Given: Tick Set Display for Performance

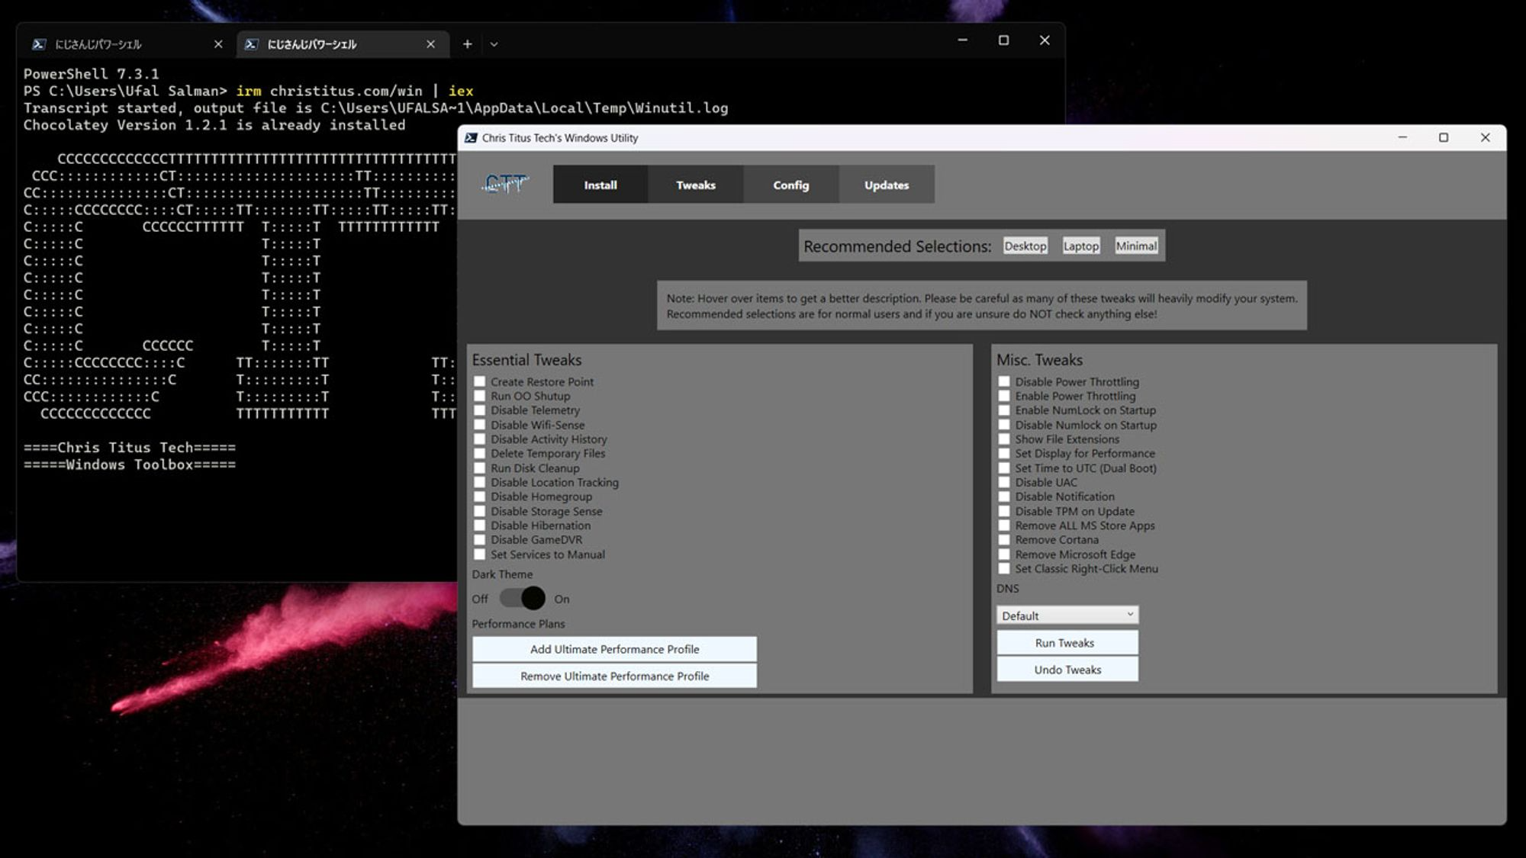Looking at the screenshot, I should pyautogui.click(x=1003, y=454).
